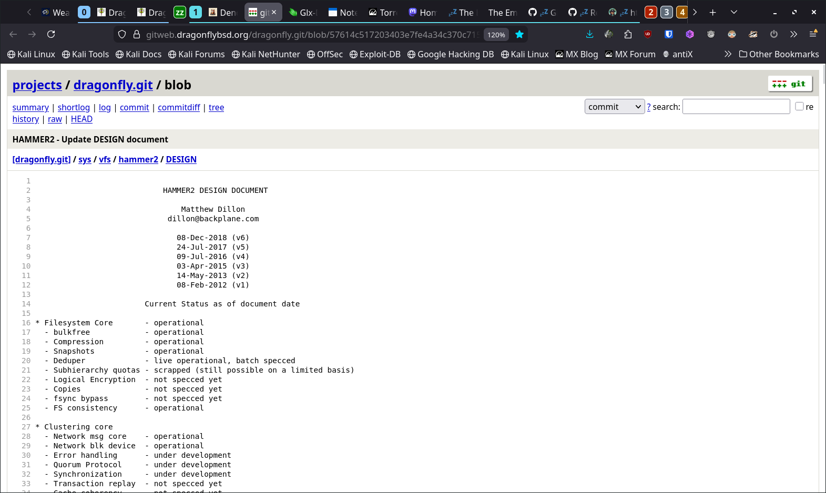This screenshot has height=493, width=826.
Task: Click into the search text field
Action: point(736,107)
